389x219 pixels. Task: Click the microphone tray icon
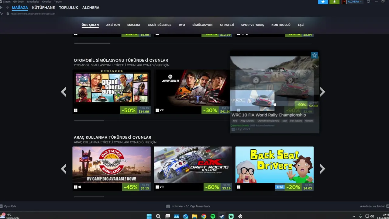tap(360, 216)
